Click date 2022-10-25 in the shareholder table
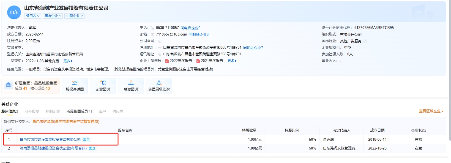The image size is (451, 163). [x=377, y=148]
